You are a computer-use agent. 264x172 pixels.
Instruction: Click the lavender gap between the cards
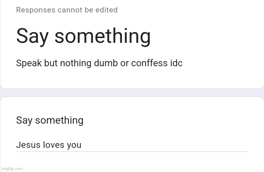[132, 93]
